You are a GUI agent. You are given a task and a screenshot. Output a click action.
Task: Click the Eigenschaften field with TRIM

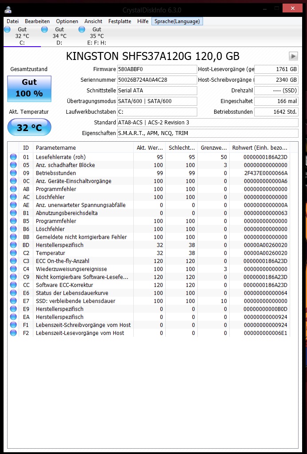pyautogui.click(x=207, y=133)
